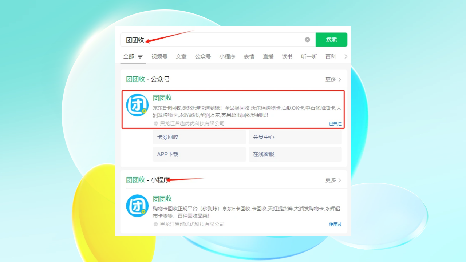Switch to the 百科 tab
466x262 pixels.
pyautogui.click(x=331, y=56)
